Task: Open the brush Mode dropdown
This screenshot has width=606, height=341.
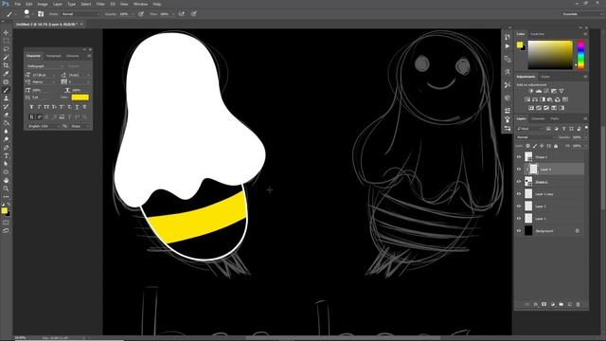Action: tap(80, 14)
